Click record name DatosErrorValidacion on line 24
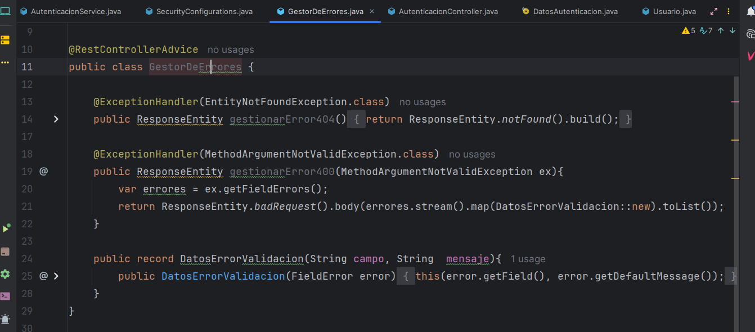 242,259
